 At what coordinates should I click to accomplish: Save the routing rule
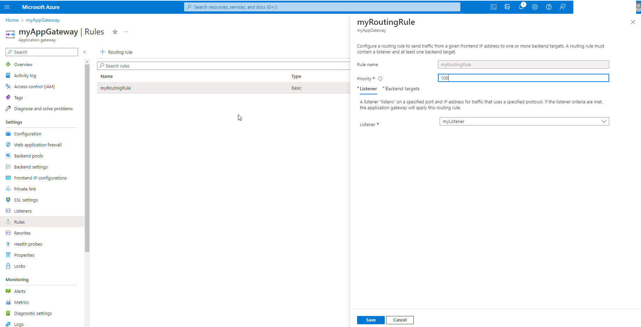pos(371,320)
